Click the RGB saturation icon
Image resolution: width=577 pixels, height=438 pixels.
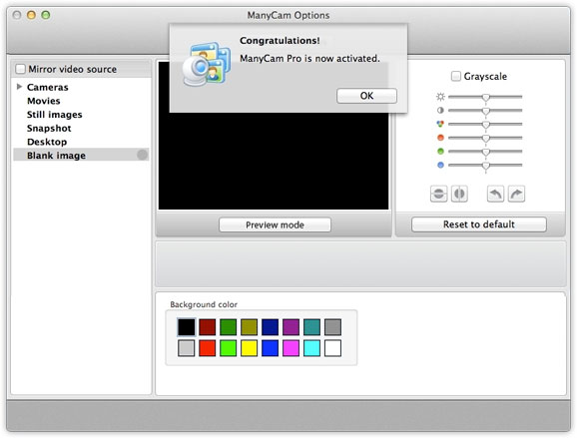click(x=440, y=124)
